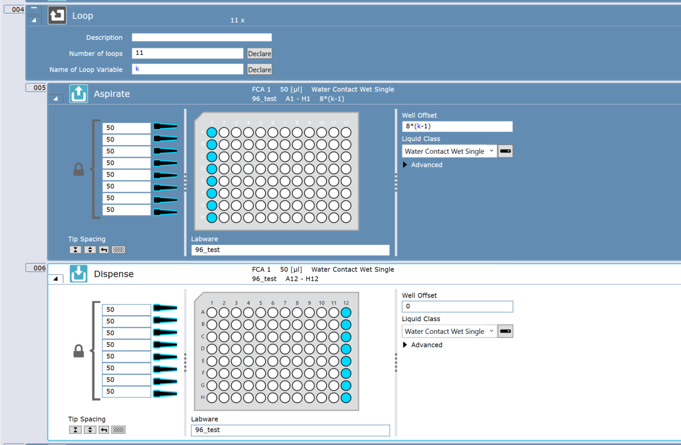
Task: Click Declare next to Loop Variable name
Action: click(x=259, y=70)
